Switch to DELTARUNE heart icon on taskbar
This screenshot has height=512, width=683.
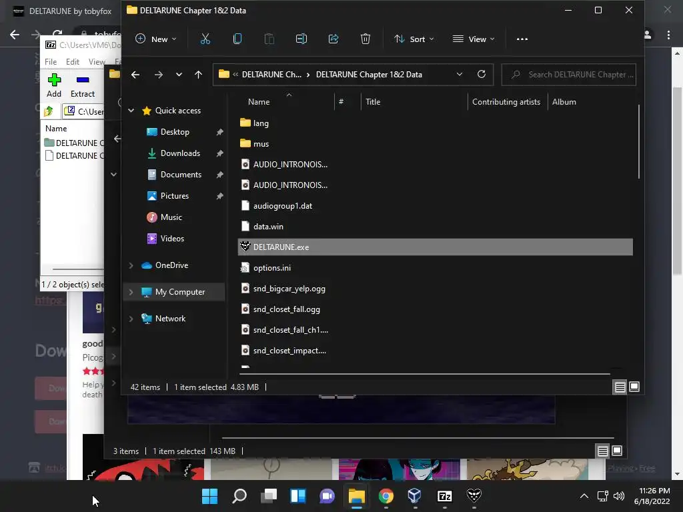click(474, 495)
